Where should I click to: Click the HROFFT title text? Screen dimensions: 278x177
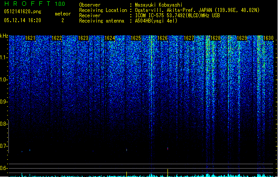tap(27, 4)
